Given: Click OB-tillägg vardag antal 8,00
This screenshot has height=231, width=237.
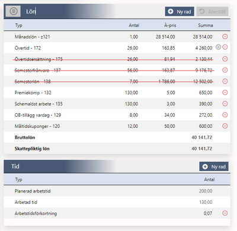Looking at the screenshot, I should pyautogui.click(x=133, y=115).
